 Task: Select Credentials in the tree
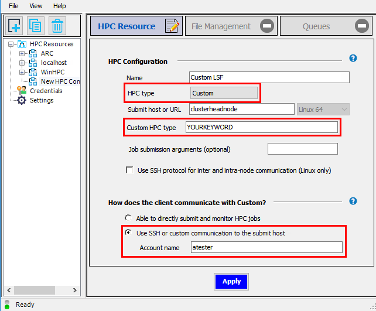click(46, 91)
